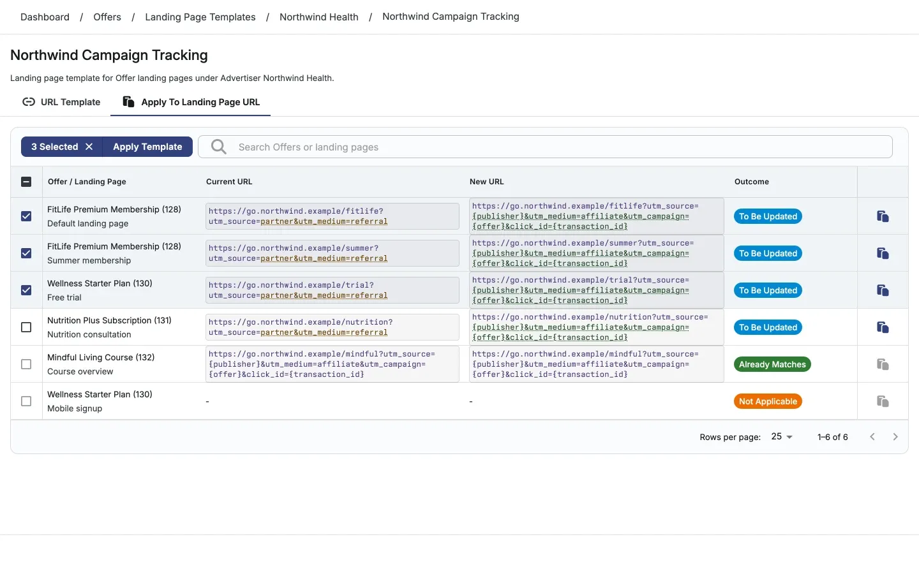
Task: Click new URL for the trial page
Action: [597, 290]
